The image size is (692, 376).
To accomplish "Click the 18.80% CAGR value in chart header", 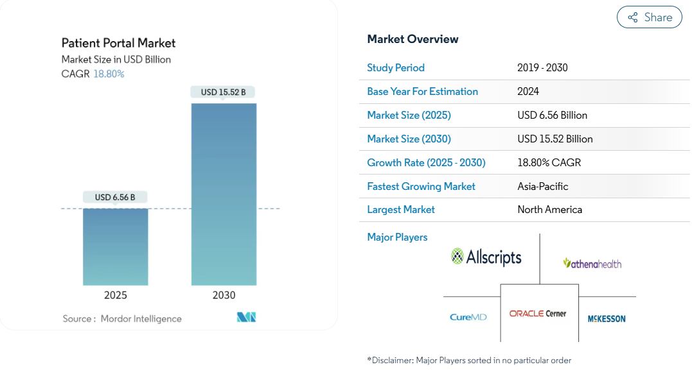I will (109, 74).
